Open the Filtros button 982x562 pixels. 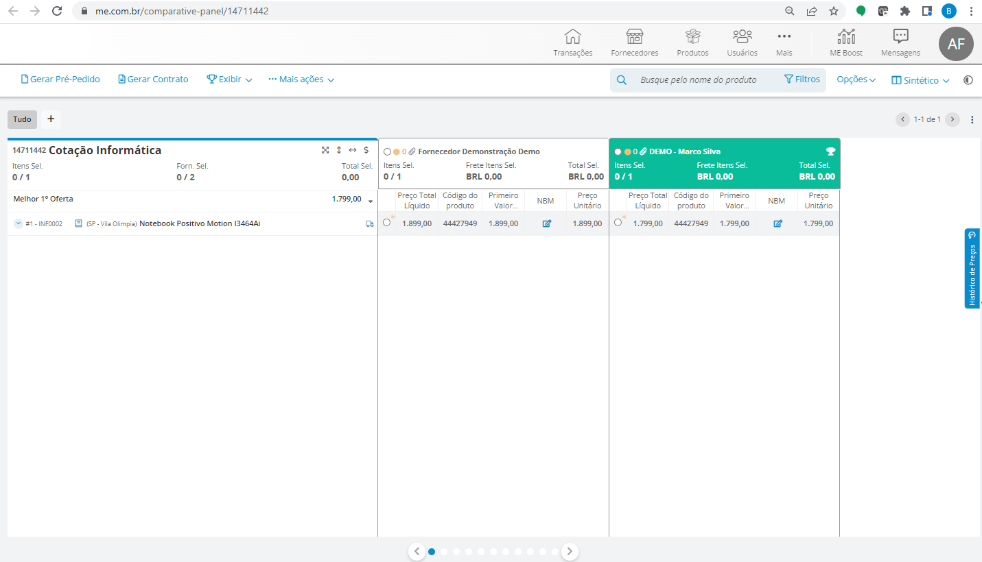[802, 80]
